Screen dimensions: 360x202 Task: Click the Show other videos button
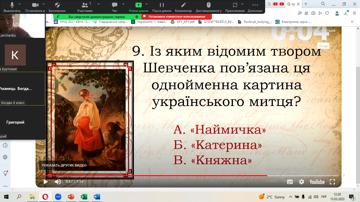pos(64,165)
